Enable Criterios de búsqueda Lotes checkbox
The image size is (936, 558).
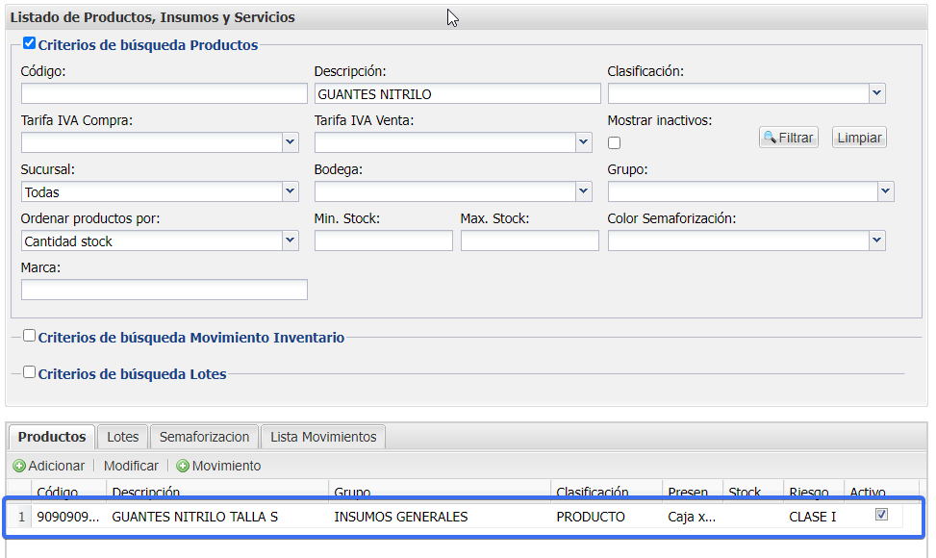[30, 372]
